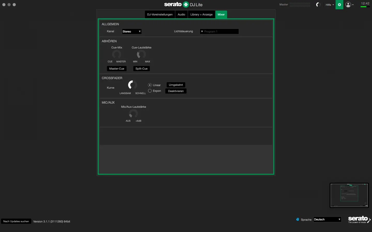Expand the Sprache Deutsch language dropdown
The image size is (372, 232).
click(327, 219)
